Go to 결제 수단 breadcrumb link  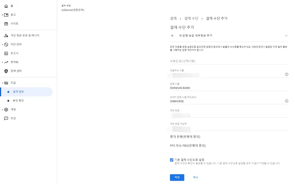point(191,18)
